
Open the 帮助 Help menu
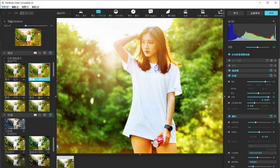[x=35, y=7]
